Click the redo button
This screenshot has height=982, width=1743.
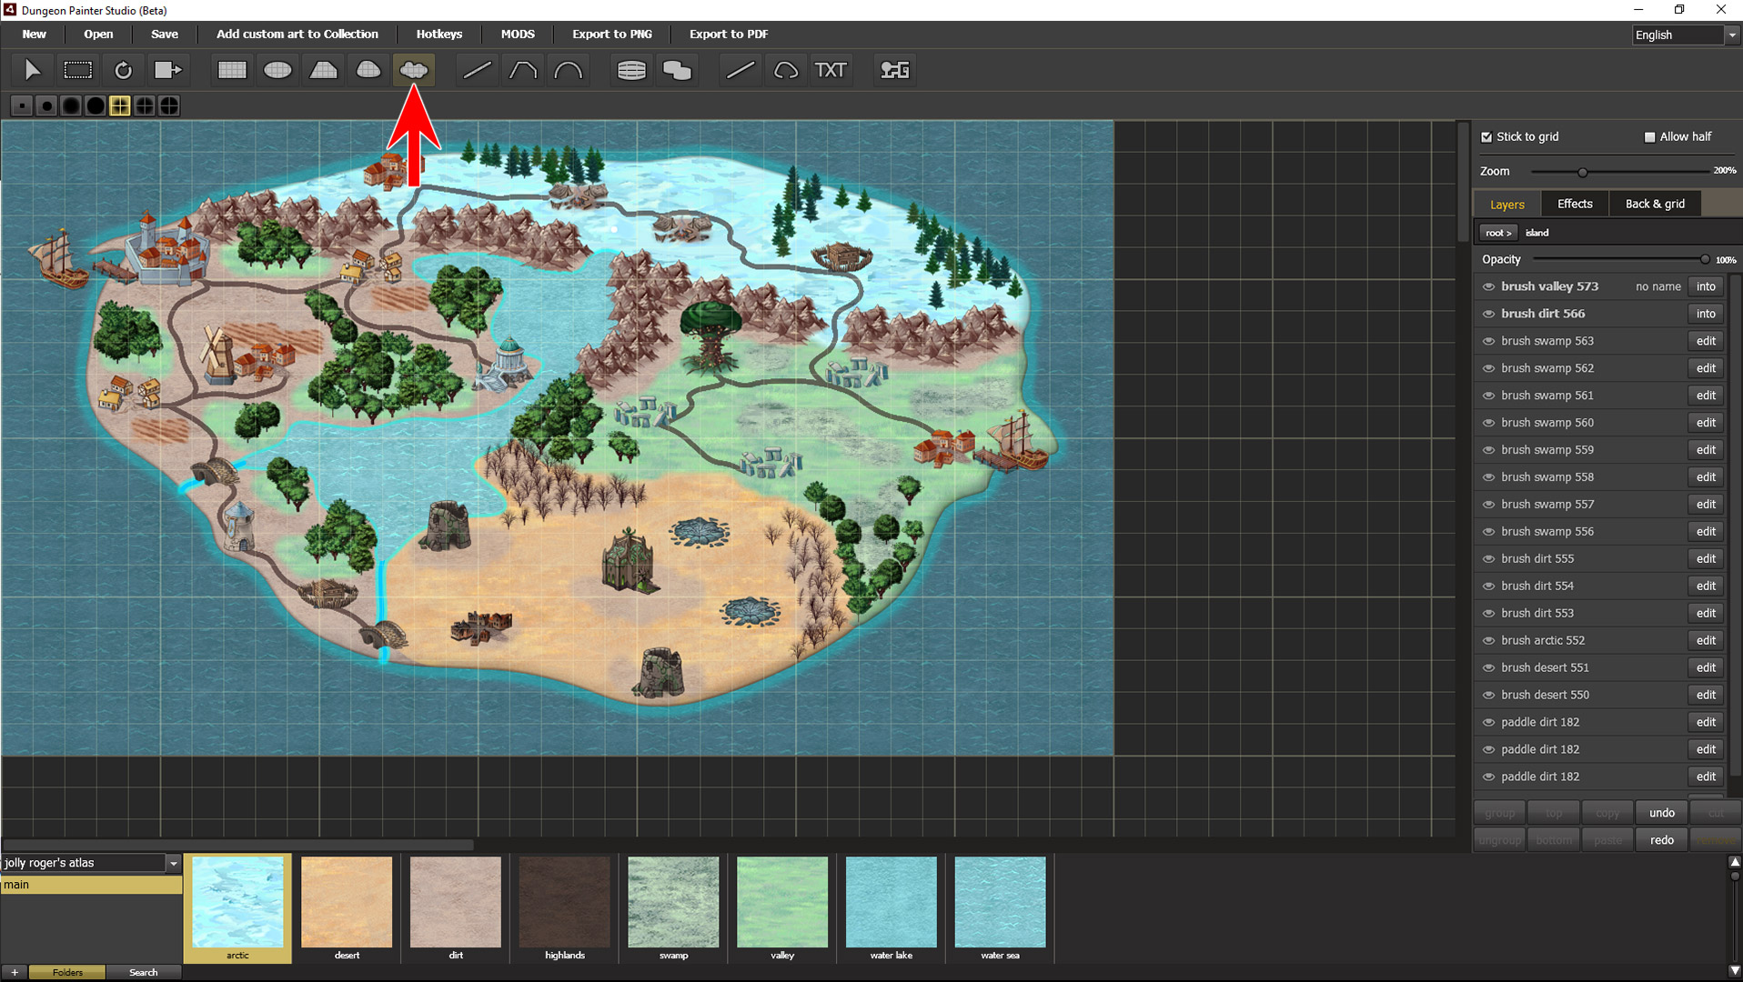pos(1661,840)
